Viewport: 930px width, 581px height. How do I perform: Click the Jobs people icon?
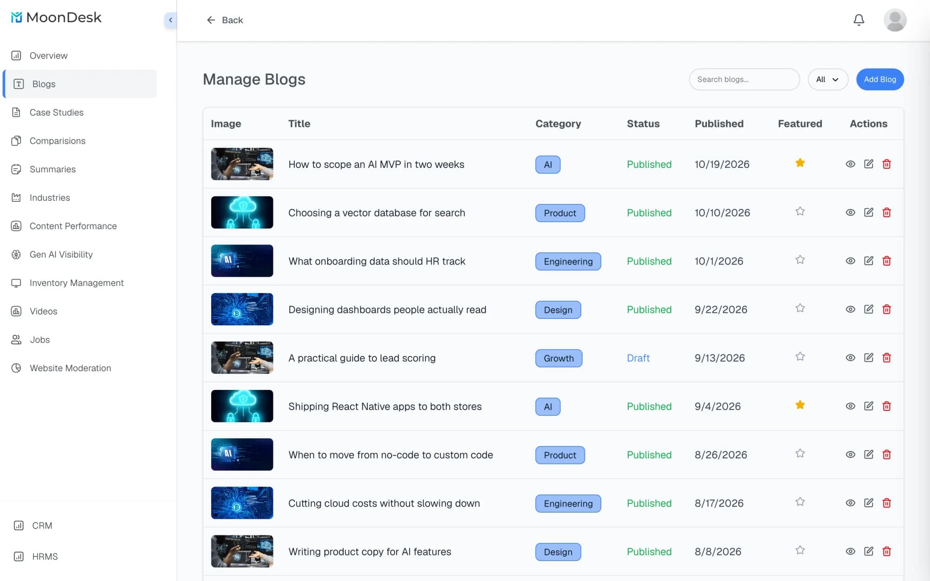[16, 339]
